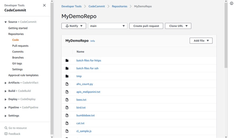Click the folder icon for batch files for https
Screen dimensions: 234x139
[67, 61]
